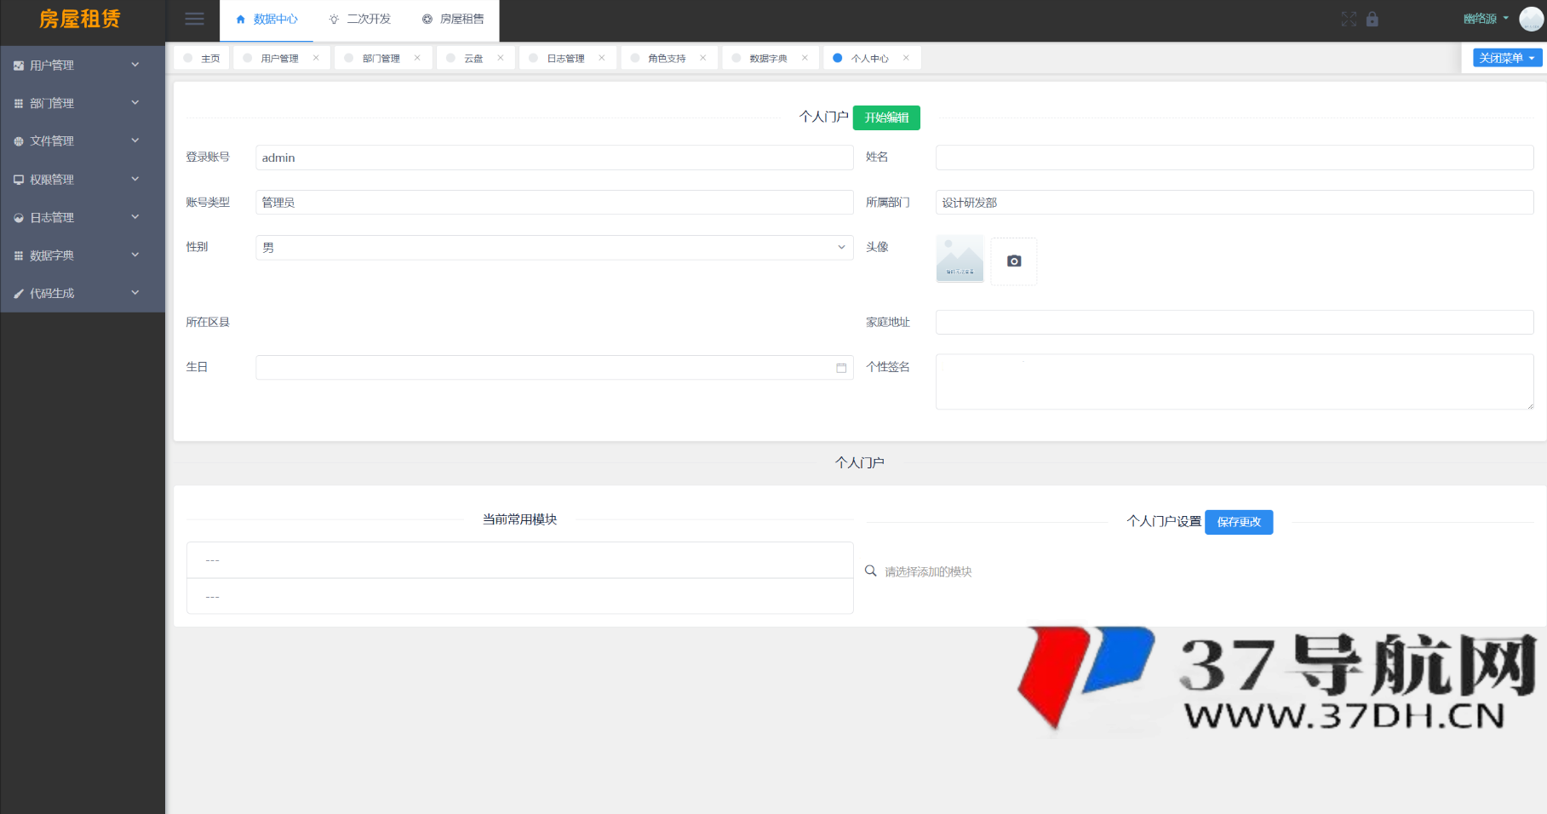Close the 云盘 tab
The image size is (1547, 814).
pyautogui.click(x=501, y=57)
